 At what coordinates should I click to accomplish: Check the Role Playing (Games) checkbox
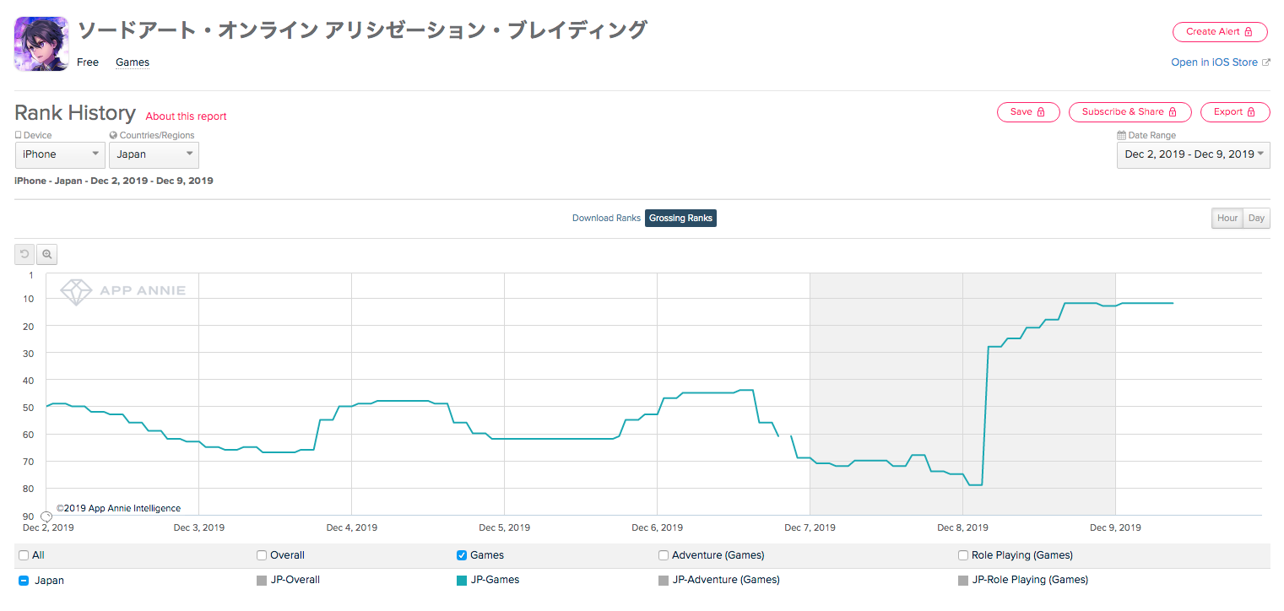point(963,555)
